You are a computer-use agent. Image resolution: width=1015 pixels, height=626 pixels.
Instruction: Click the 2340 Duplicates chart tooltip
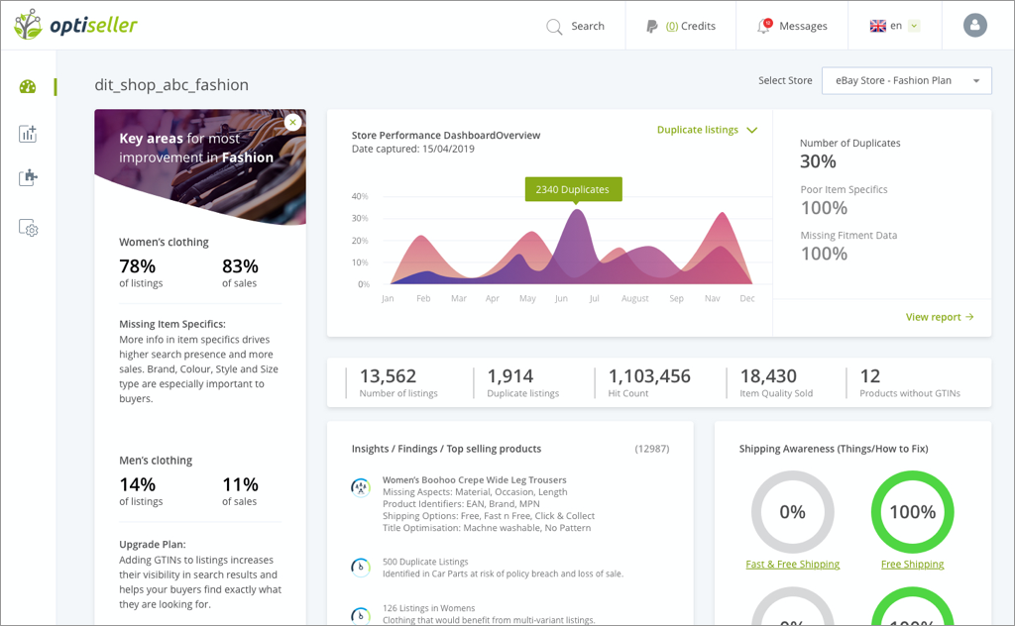573,189
